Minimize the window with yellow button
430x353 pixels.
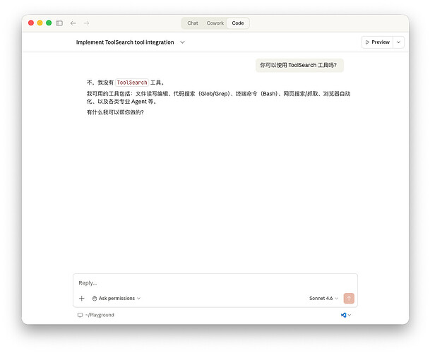(40, 23)
